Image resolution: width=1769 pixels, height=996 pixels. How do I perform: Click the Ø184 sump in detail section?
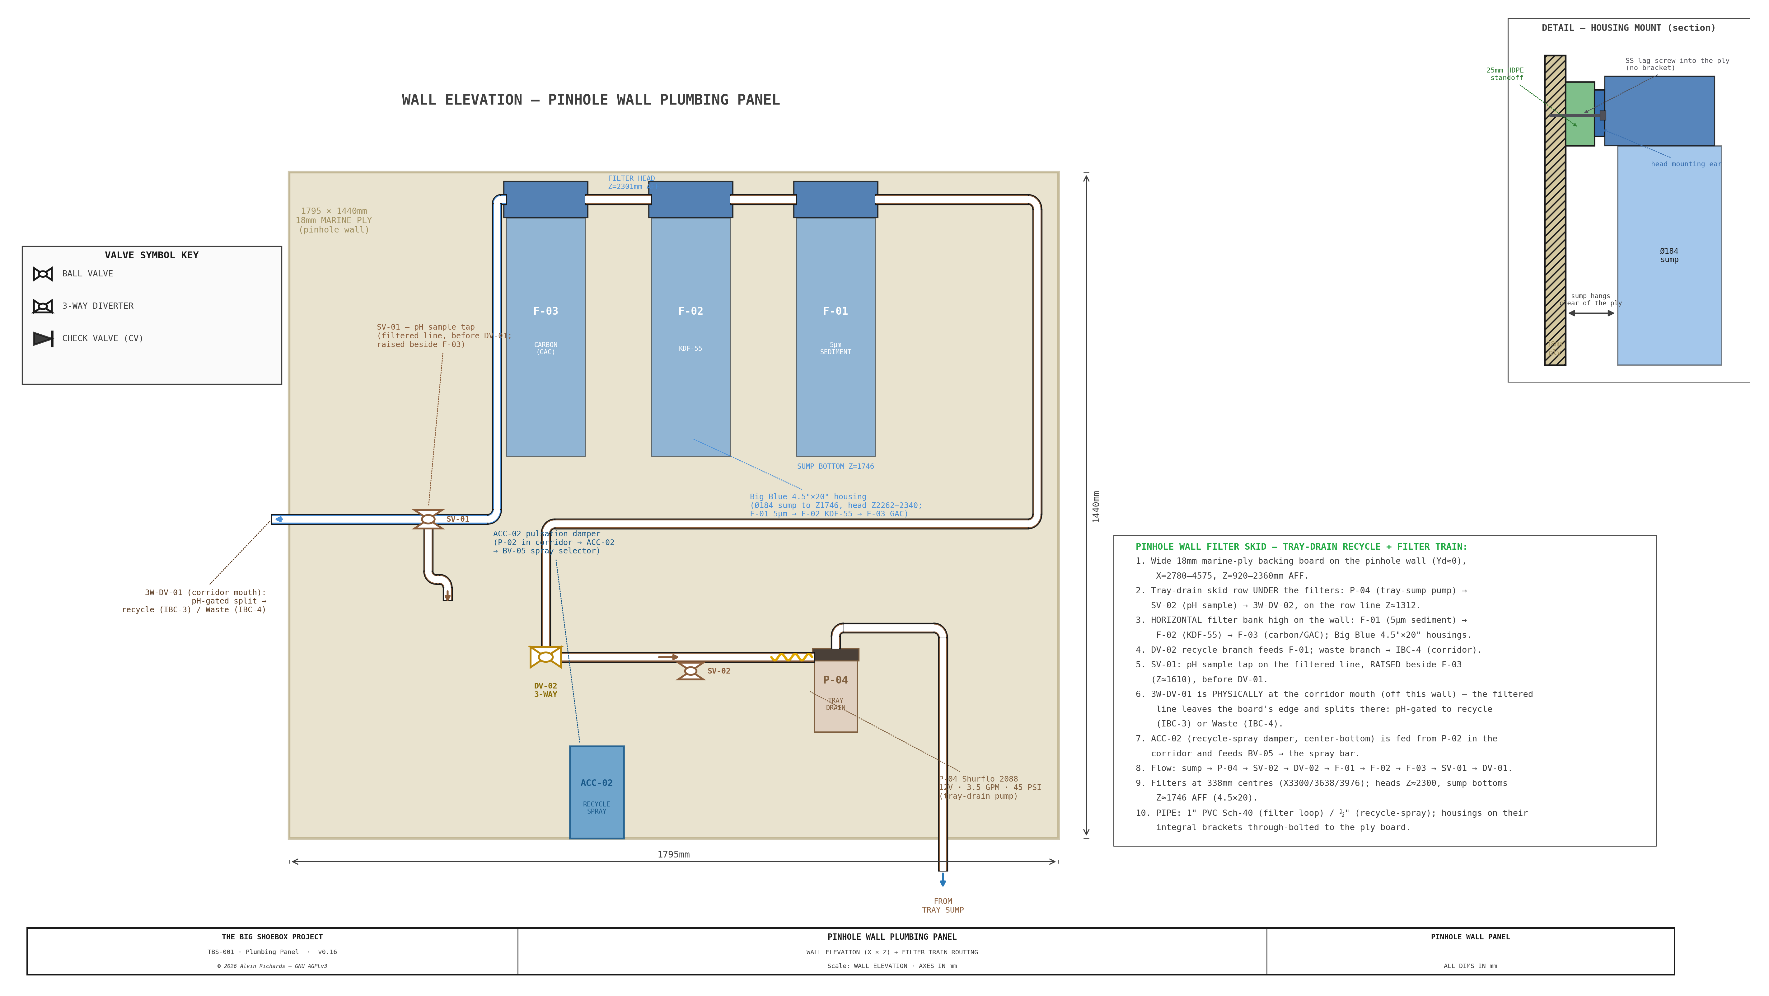pyautogui.click(x=1669, y=256)
